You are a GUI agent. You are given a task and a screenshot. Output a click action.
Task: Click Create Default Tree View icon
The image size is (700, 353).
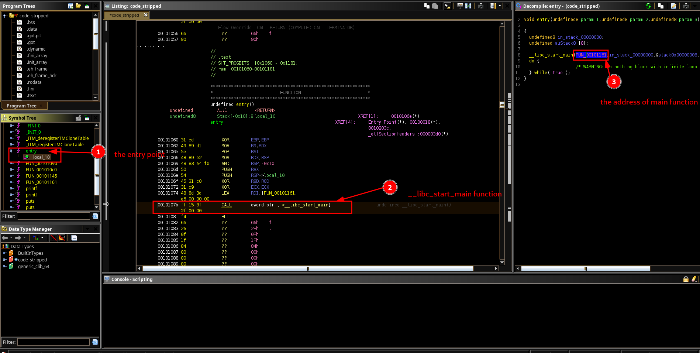coord(70,6)
